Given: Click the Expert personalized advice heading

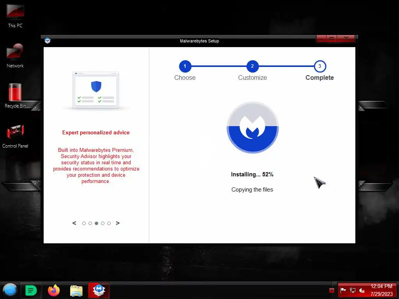Looking at the screenshot, I should (x=96, y=132).
